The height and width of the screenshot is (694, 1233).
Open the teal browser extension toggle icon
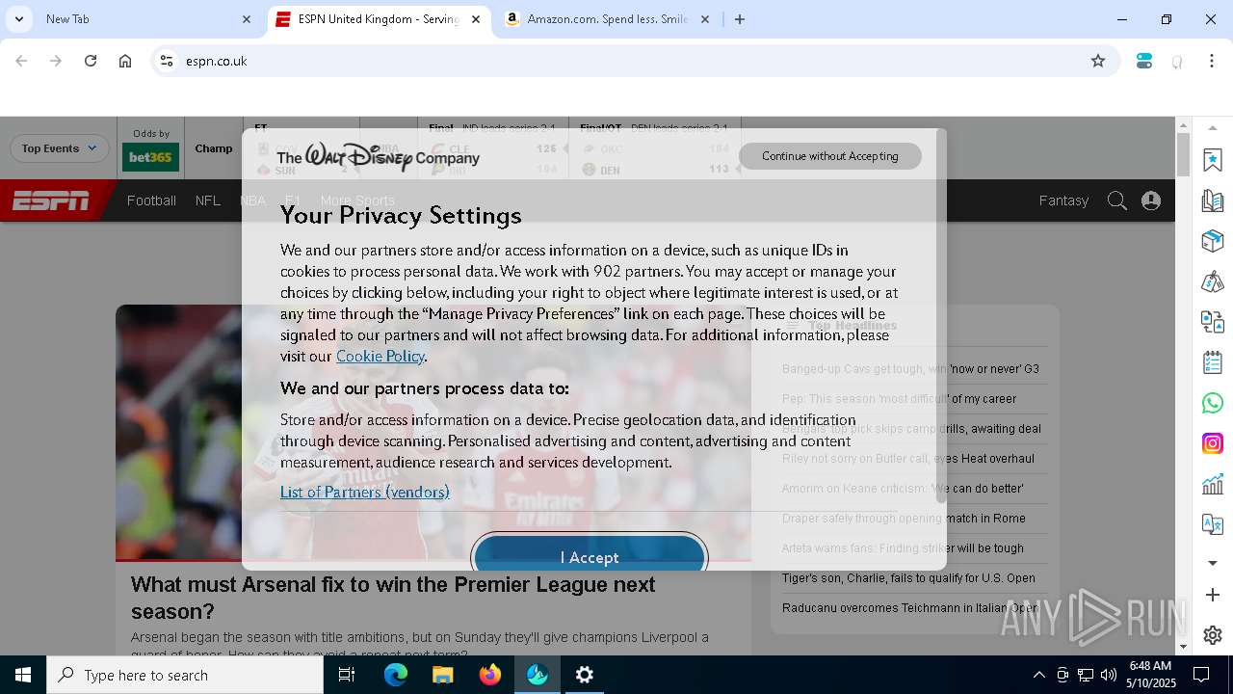point(1144,61)
